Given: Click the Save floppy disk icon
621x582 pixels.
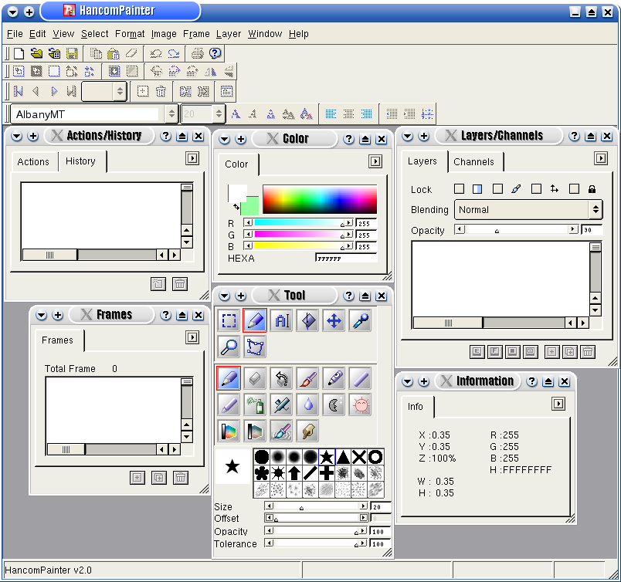Looking at the screenshot, I should coord(72,53).
